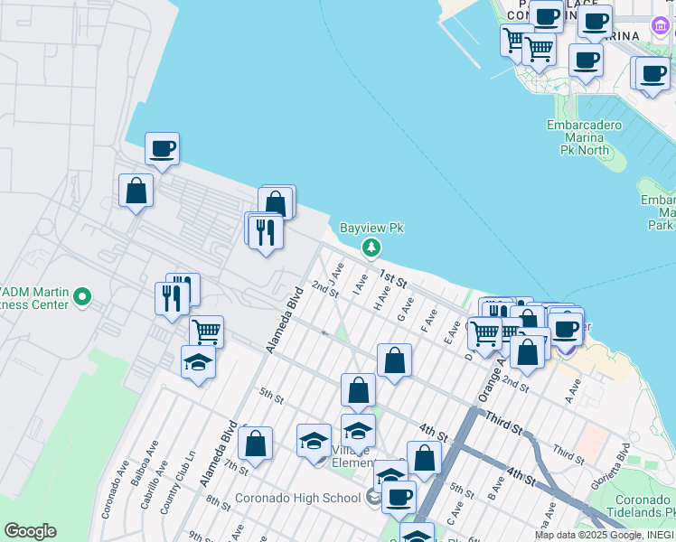This screenshot has height=542, width=676.
Task: Click the Coronado Ave label
Action: tap(115, 490)
